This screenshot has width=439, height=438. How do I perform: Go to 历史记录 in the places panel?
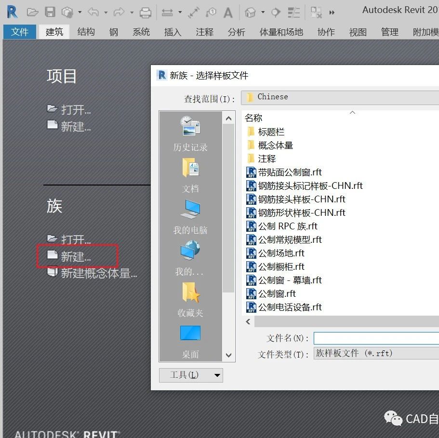tap(190, 134)
